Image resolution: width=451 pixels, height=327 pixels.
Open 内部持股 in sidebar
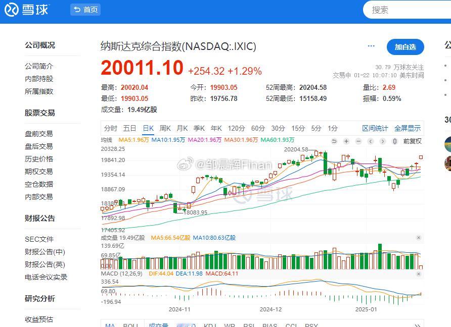point(39,79)
